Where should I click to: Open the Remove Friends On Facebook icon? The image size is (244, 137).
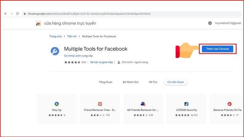(x=229, y=104)
